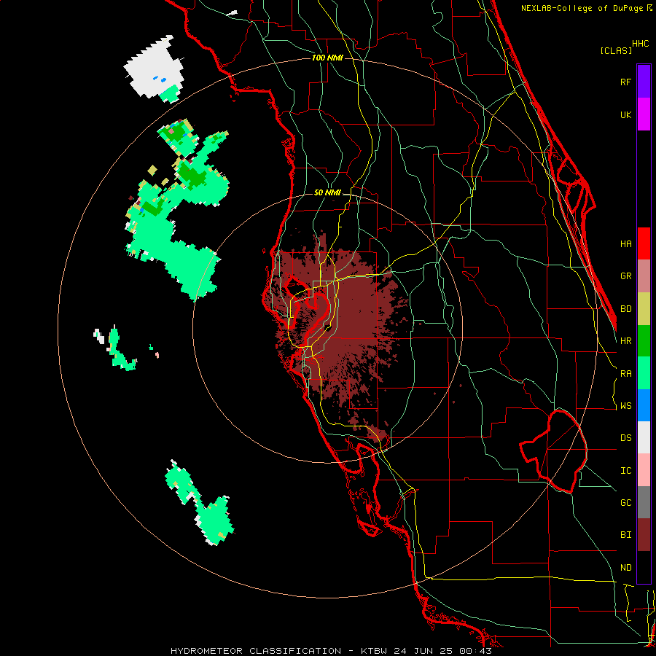656x656 pixels.
Task: Click the BD legend label
Action: coord(625,309)
